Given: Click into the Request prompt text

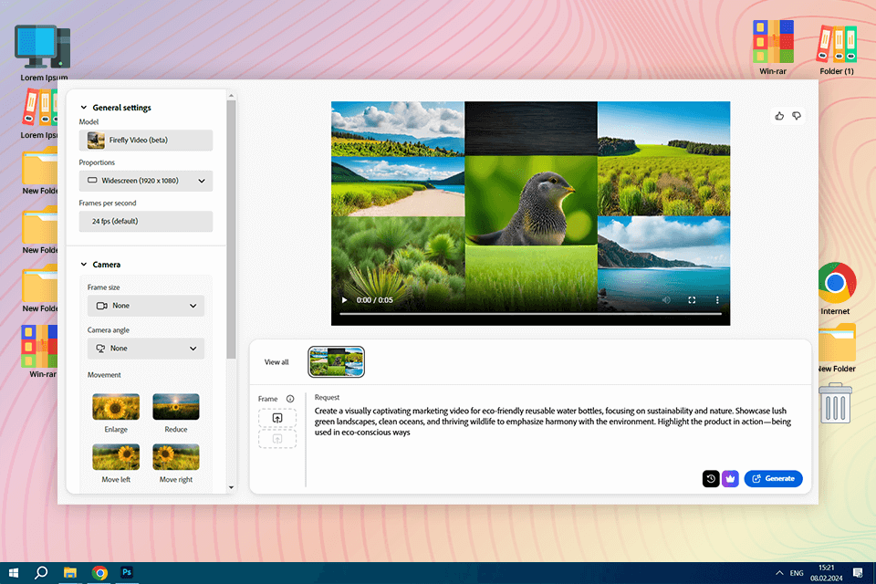Looking at the screenshot, I should 553,422.
